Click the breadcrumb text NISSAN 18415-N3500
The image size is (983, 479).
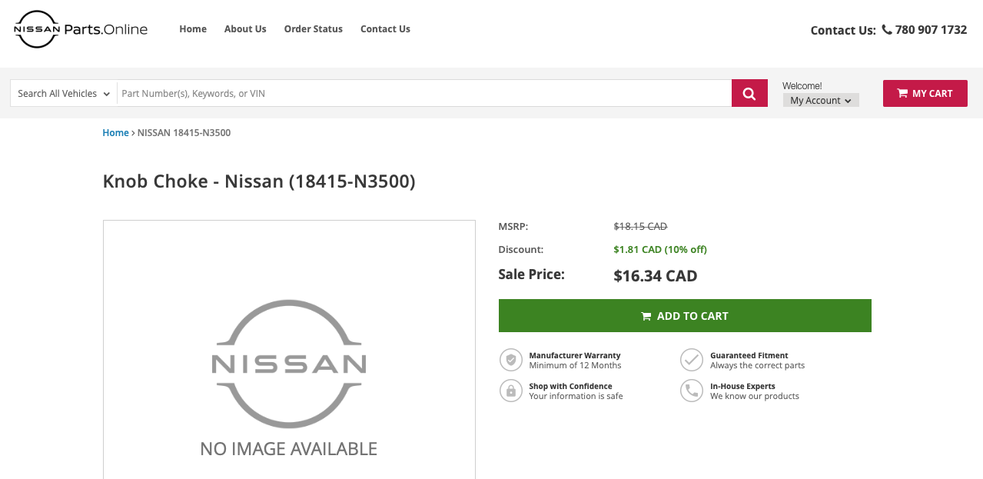click(x=184, y=133)
